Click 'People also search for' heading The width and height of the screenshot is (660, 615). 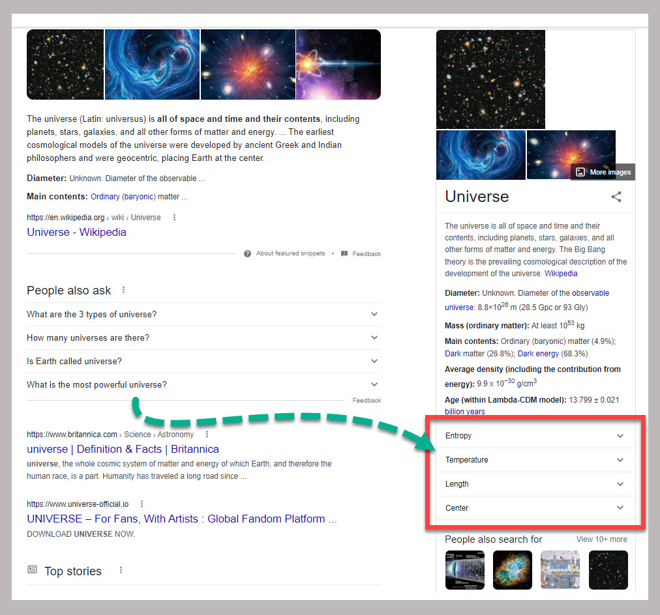[493, 539]
